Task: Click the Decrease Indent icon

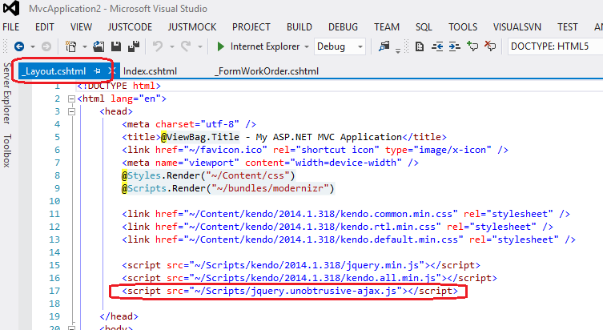Action: point(437,46)
